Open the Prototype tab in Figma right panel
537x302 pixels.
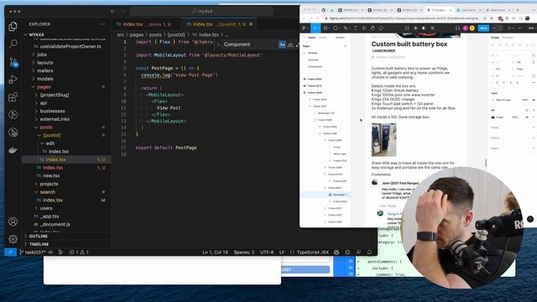point(508,37)
